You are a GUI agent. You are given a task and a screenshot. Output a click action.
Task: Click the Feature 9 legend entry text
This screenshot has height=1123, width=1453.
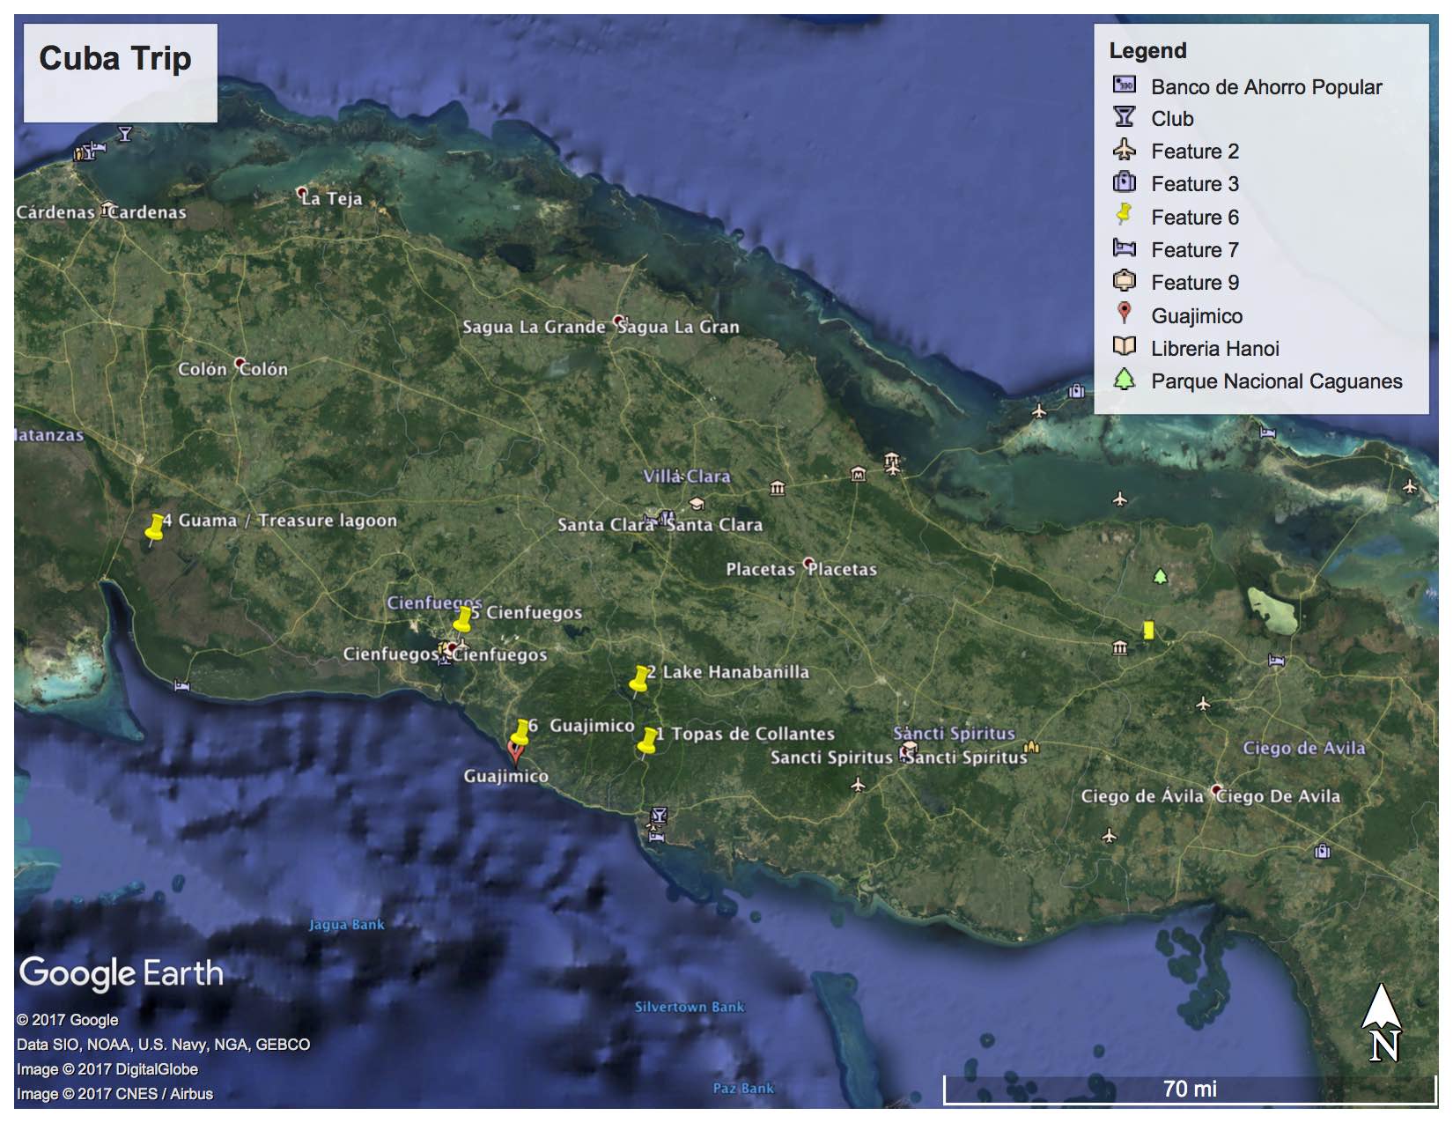coord(1194,283)
